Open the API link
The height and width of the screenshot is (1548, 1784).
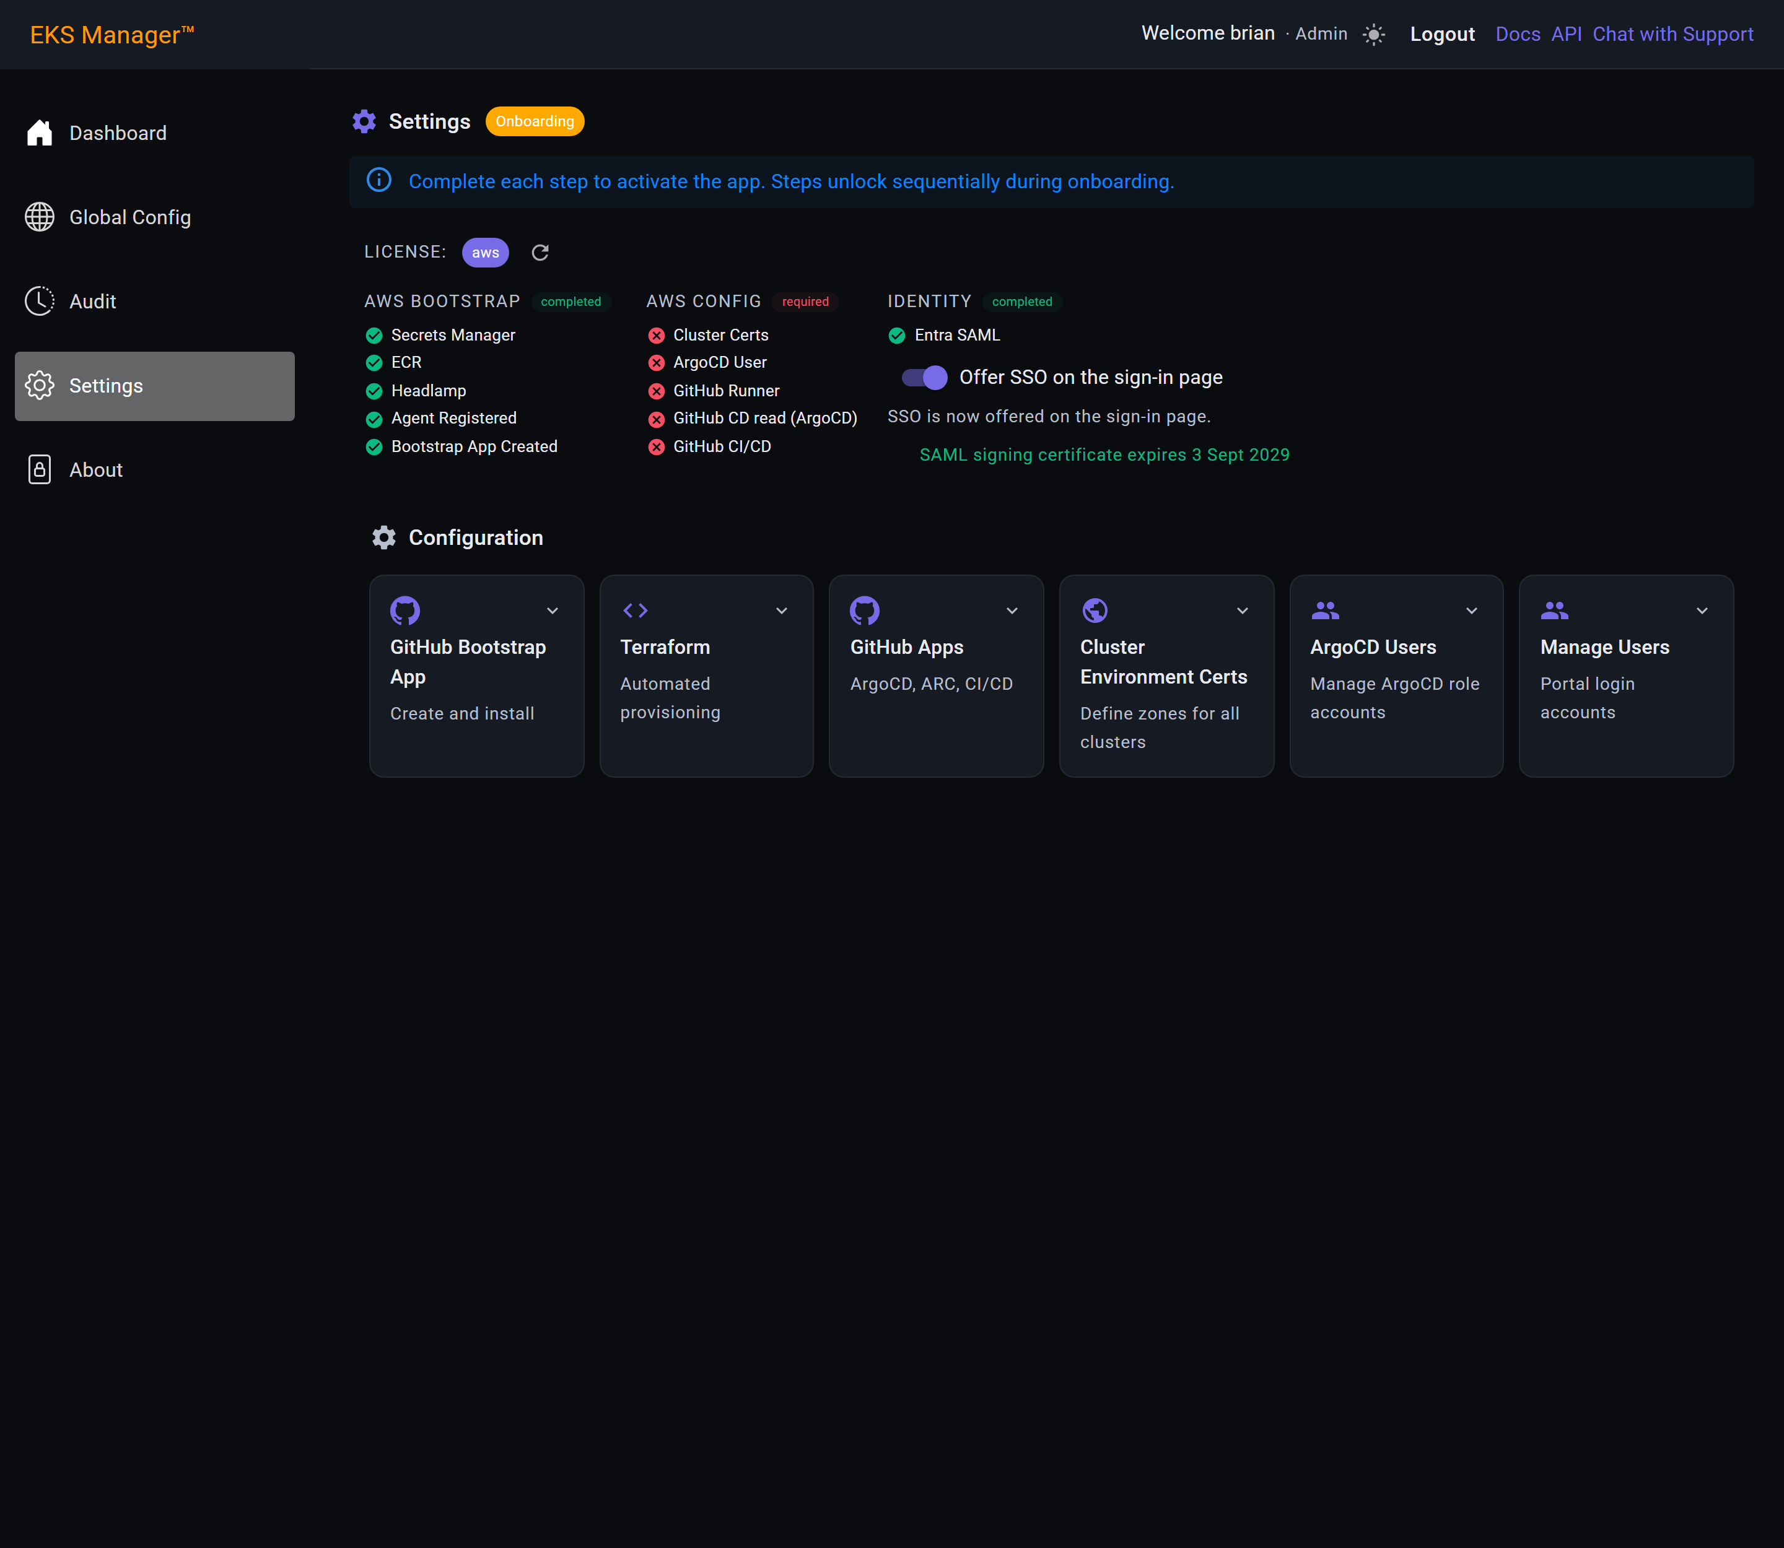click(x=1566, y=35)
